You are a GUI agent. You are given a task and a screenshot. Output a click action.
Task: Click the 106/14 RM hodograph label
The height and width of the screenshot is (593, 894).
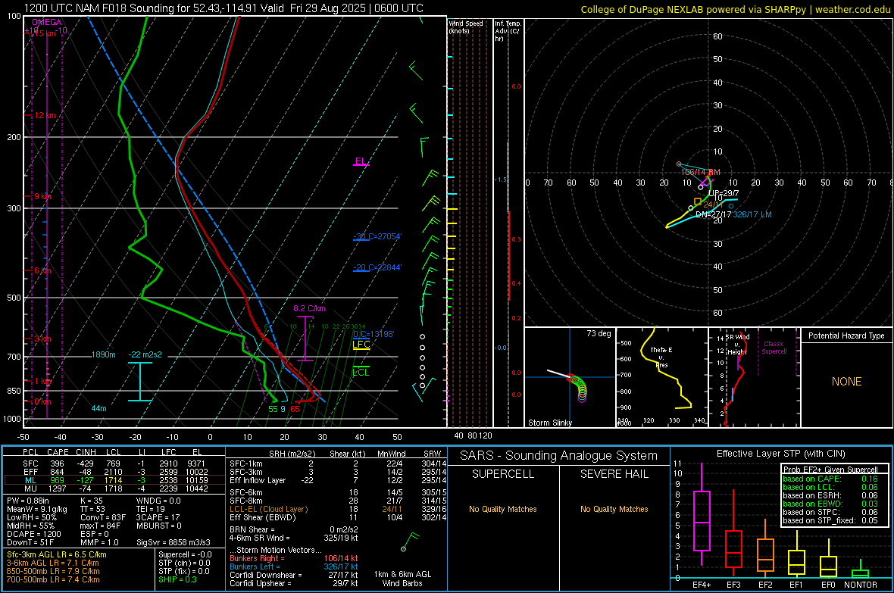(701, 172)
